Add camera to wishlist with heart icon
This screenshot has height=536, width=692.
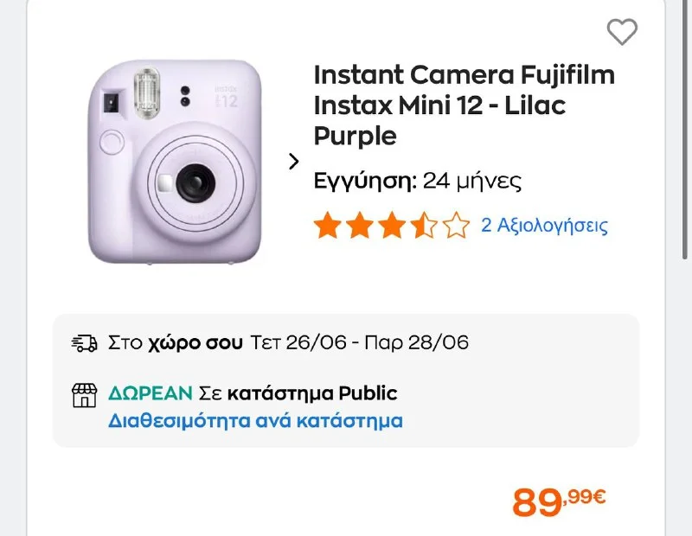click(622, 32)
